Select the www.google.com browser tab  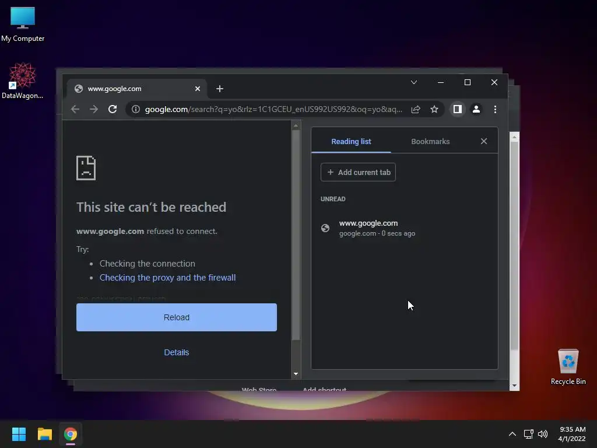137,89
